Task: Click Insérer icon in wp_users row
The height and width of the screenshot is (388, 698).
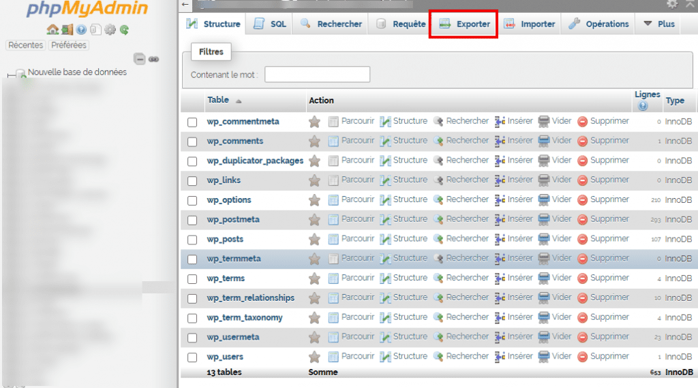Action: click(500, 357)
